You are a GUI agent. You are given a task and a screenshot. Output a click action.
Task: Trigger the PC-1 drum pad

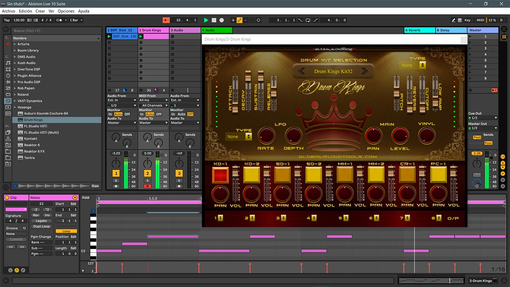pos(439,175)
